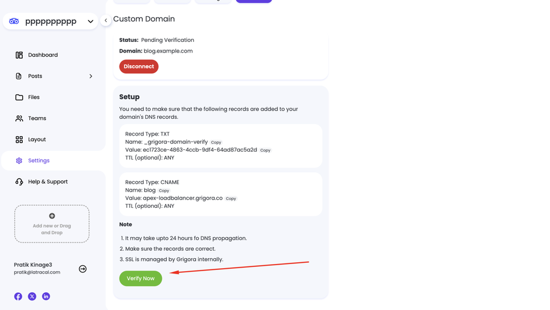Click the Layout grid icon
This screenshot has width=550, height=310.
[19, 140]
